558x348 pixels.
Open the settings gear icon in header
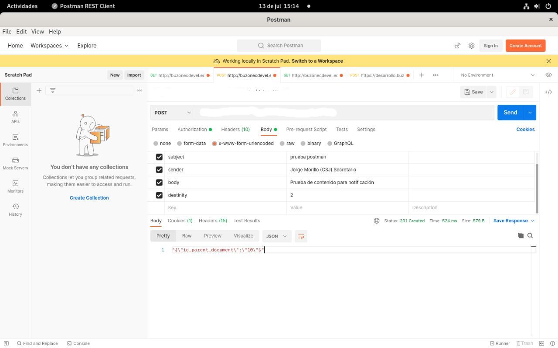point(471,46)
